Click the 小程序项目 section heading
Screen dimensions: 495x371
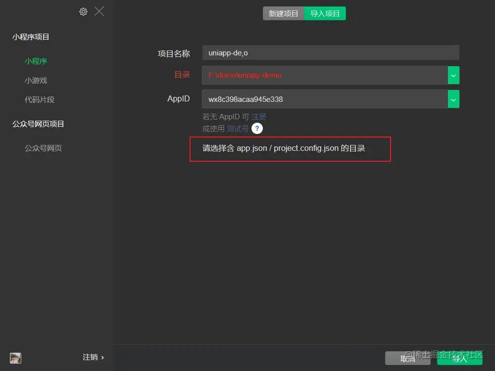pos(31,37)
